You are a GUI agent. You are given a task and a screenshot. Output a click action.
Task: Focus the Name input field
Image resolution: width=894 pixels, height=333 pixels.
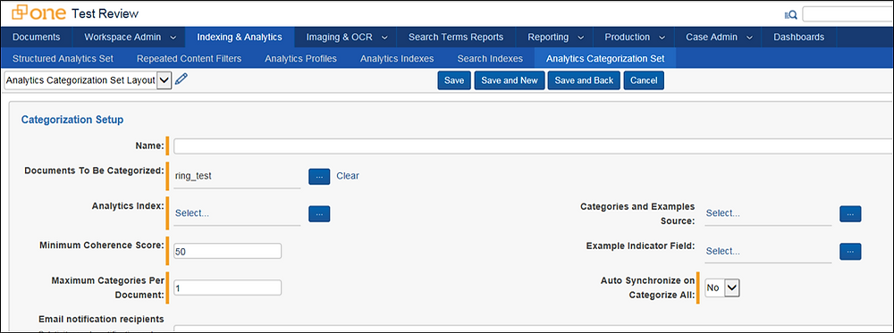(x=533, y=147)
